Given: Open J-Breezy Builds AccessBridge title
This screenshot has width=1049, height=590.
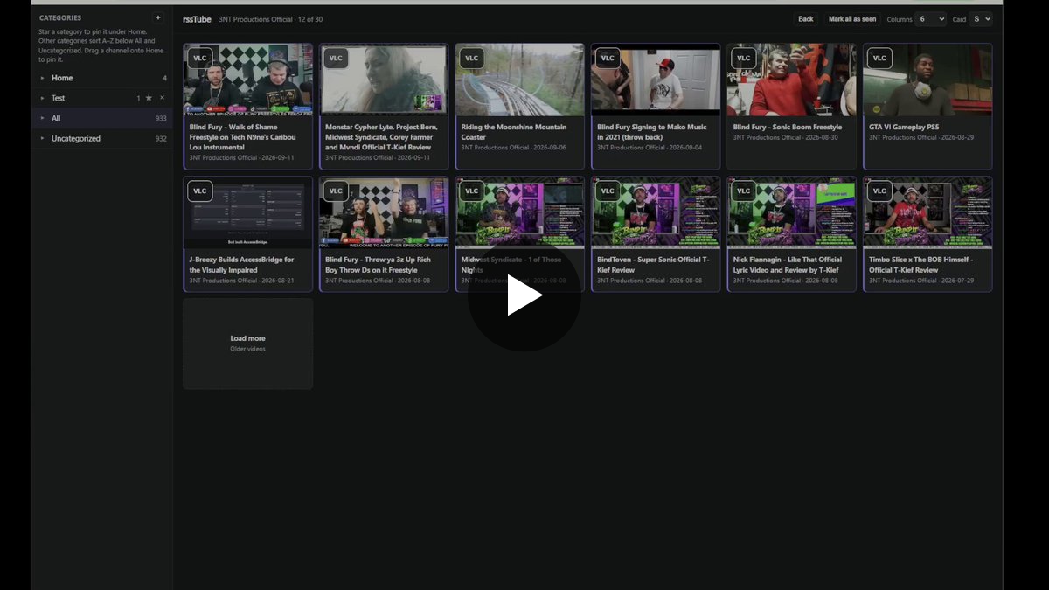Looking at the screenshot, I should [x=242, y=265].
